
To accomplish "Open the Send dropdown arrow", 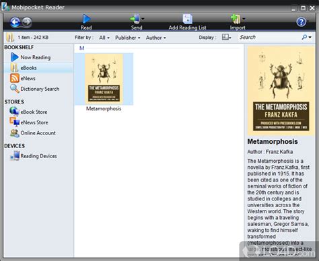I will pyautogui.click(x=143, y=19).
